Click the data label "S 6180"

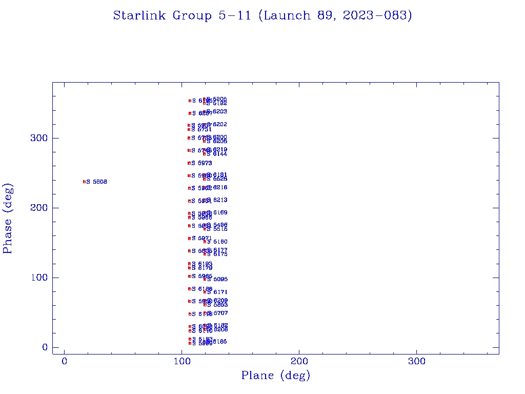(217, 242)
